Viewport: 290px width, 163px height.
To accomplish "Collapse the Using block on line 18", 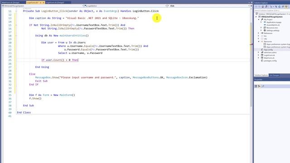I will [16, 35].
